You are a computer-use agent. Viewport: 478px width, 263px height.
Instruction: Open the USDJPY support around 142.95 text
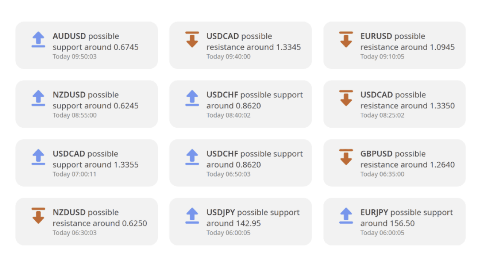pos(253,218)
